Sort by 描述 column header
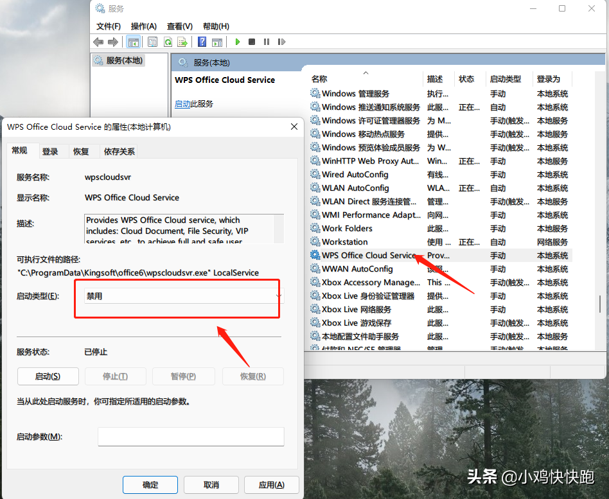The width and height of the screenshot is (609, 499). [x=439, y=79]
